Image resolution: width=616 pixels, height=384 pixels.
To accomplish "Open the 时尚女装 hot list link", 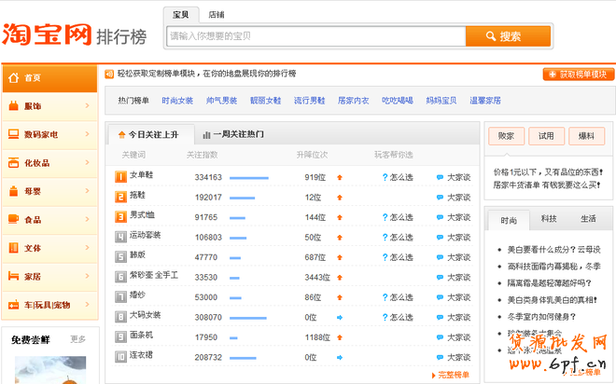I will (177, 101).
